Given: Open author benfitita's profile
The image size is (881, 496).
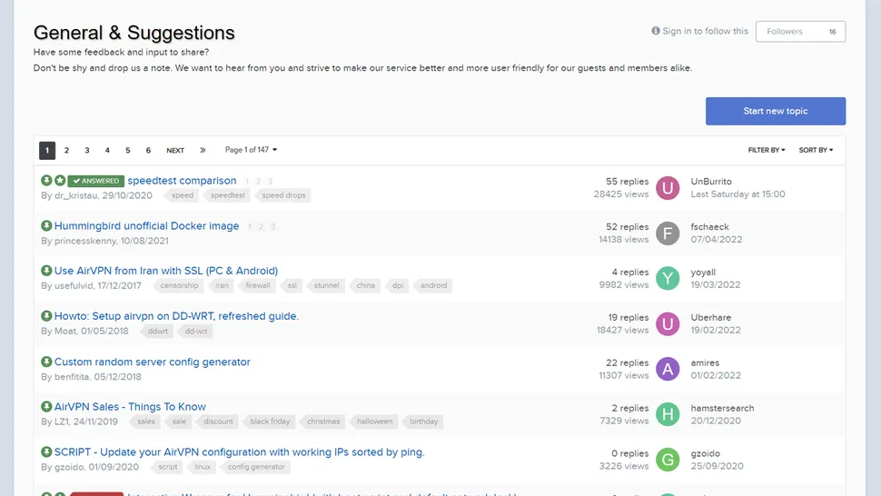Looking at the screenshot, I should [x=72, y=376].
